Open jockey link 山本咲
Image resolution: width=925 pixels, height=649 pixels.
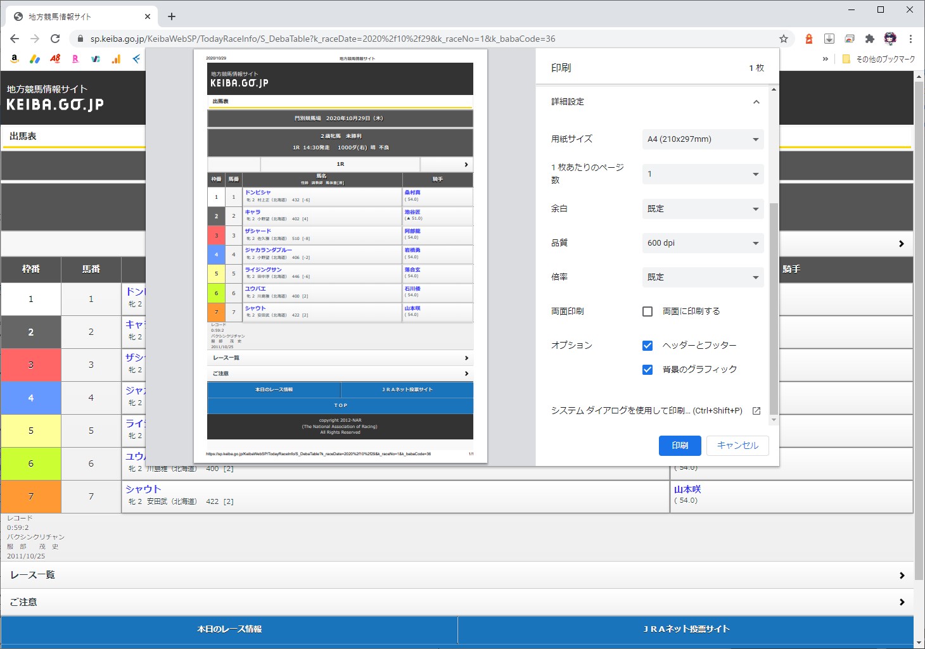(687, 489)
